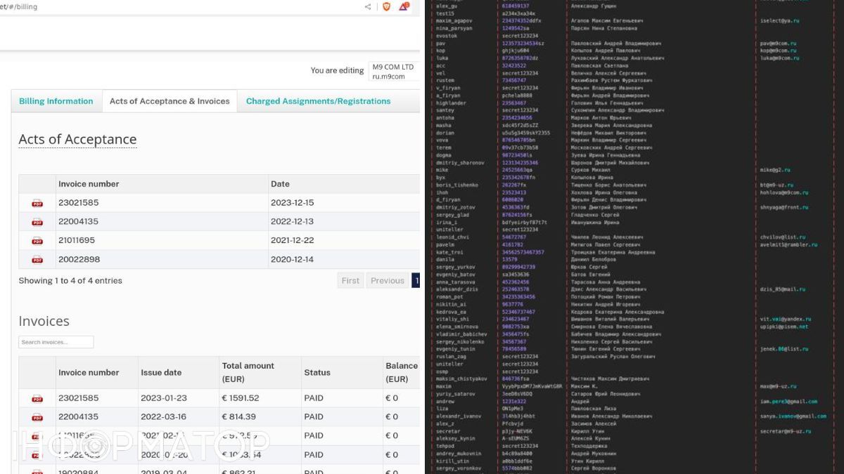Switch to the Billing Information tab

pos(56,101)
